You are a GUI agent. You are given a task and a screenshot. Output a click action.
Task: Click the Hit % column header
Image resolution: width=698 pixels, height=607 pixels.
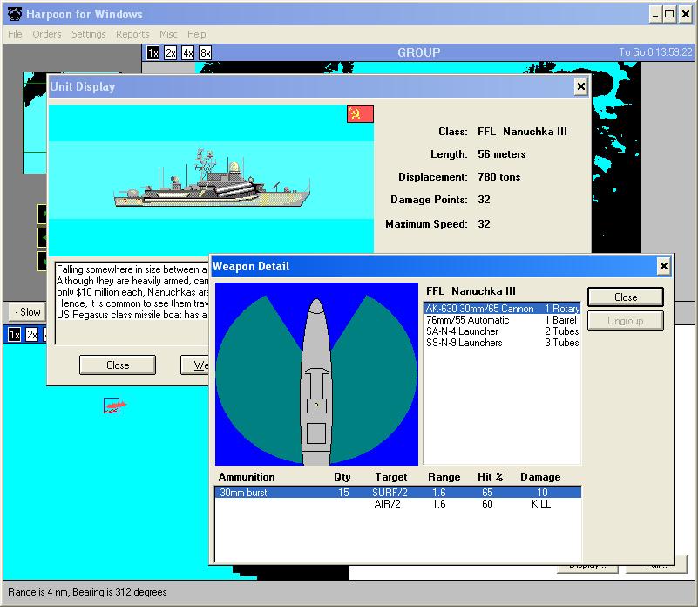tap(490, 477)
